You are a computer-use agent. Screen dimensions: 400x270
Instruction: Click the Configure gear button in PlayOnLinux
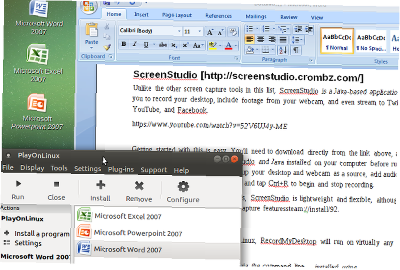(x=183, y=193)
